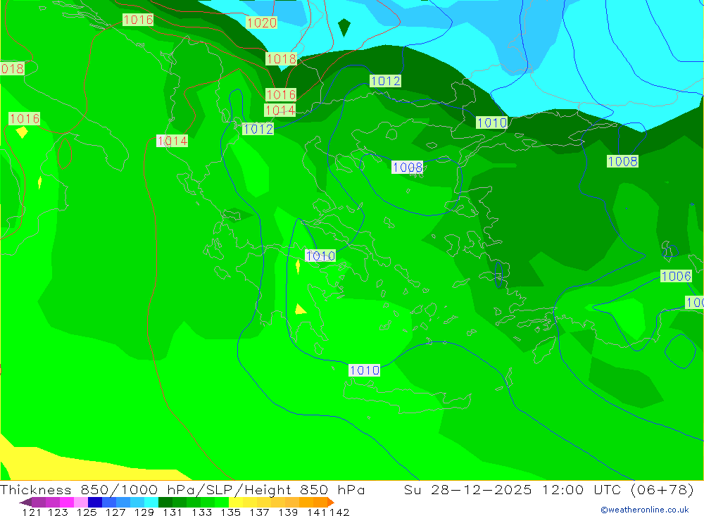Click legend value 133
The width and height of the screenshot is (704, 516).
tap(202, 512)
